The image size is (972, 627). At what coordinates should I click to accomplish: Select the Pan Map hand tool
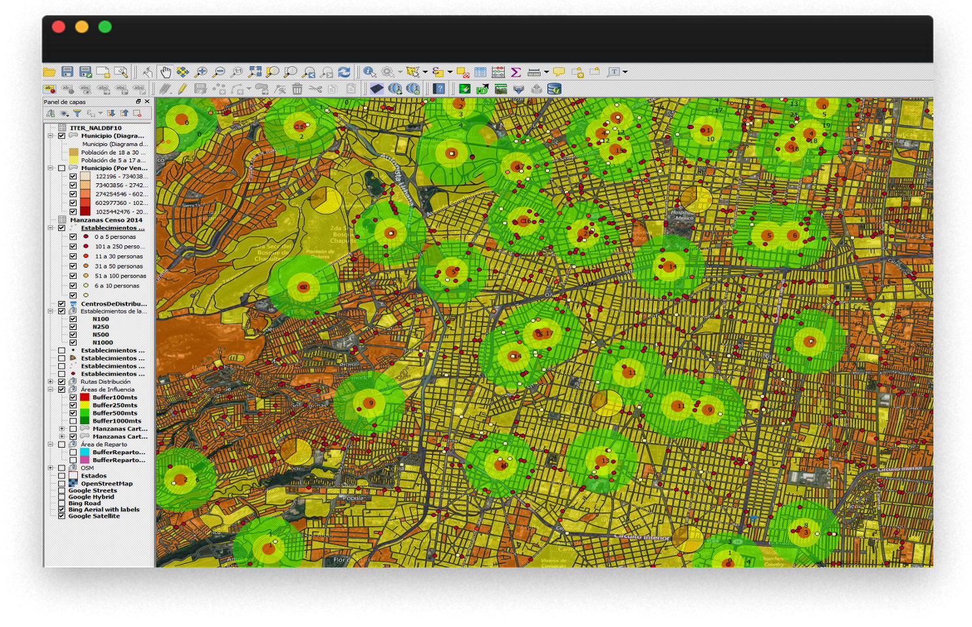tap(165, 72)
